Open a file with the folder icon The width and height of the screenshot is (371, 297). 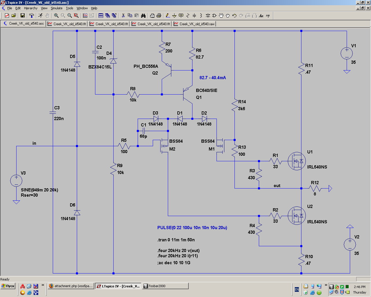point(14,16)
